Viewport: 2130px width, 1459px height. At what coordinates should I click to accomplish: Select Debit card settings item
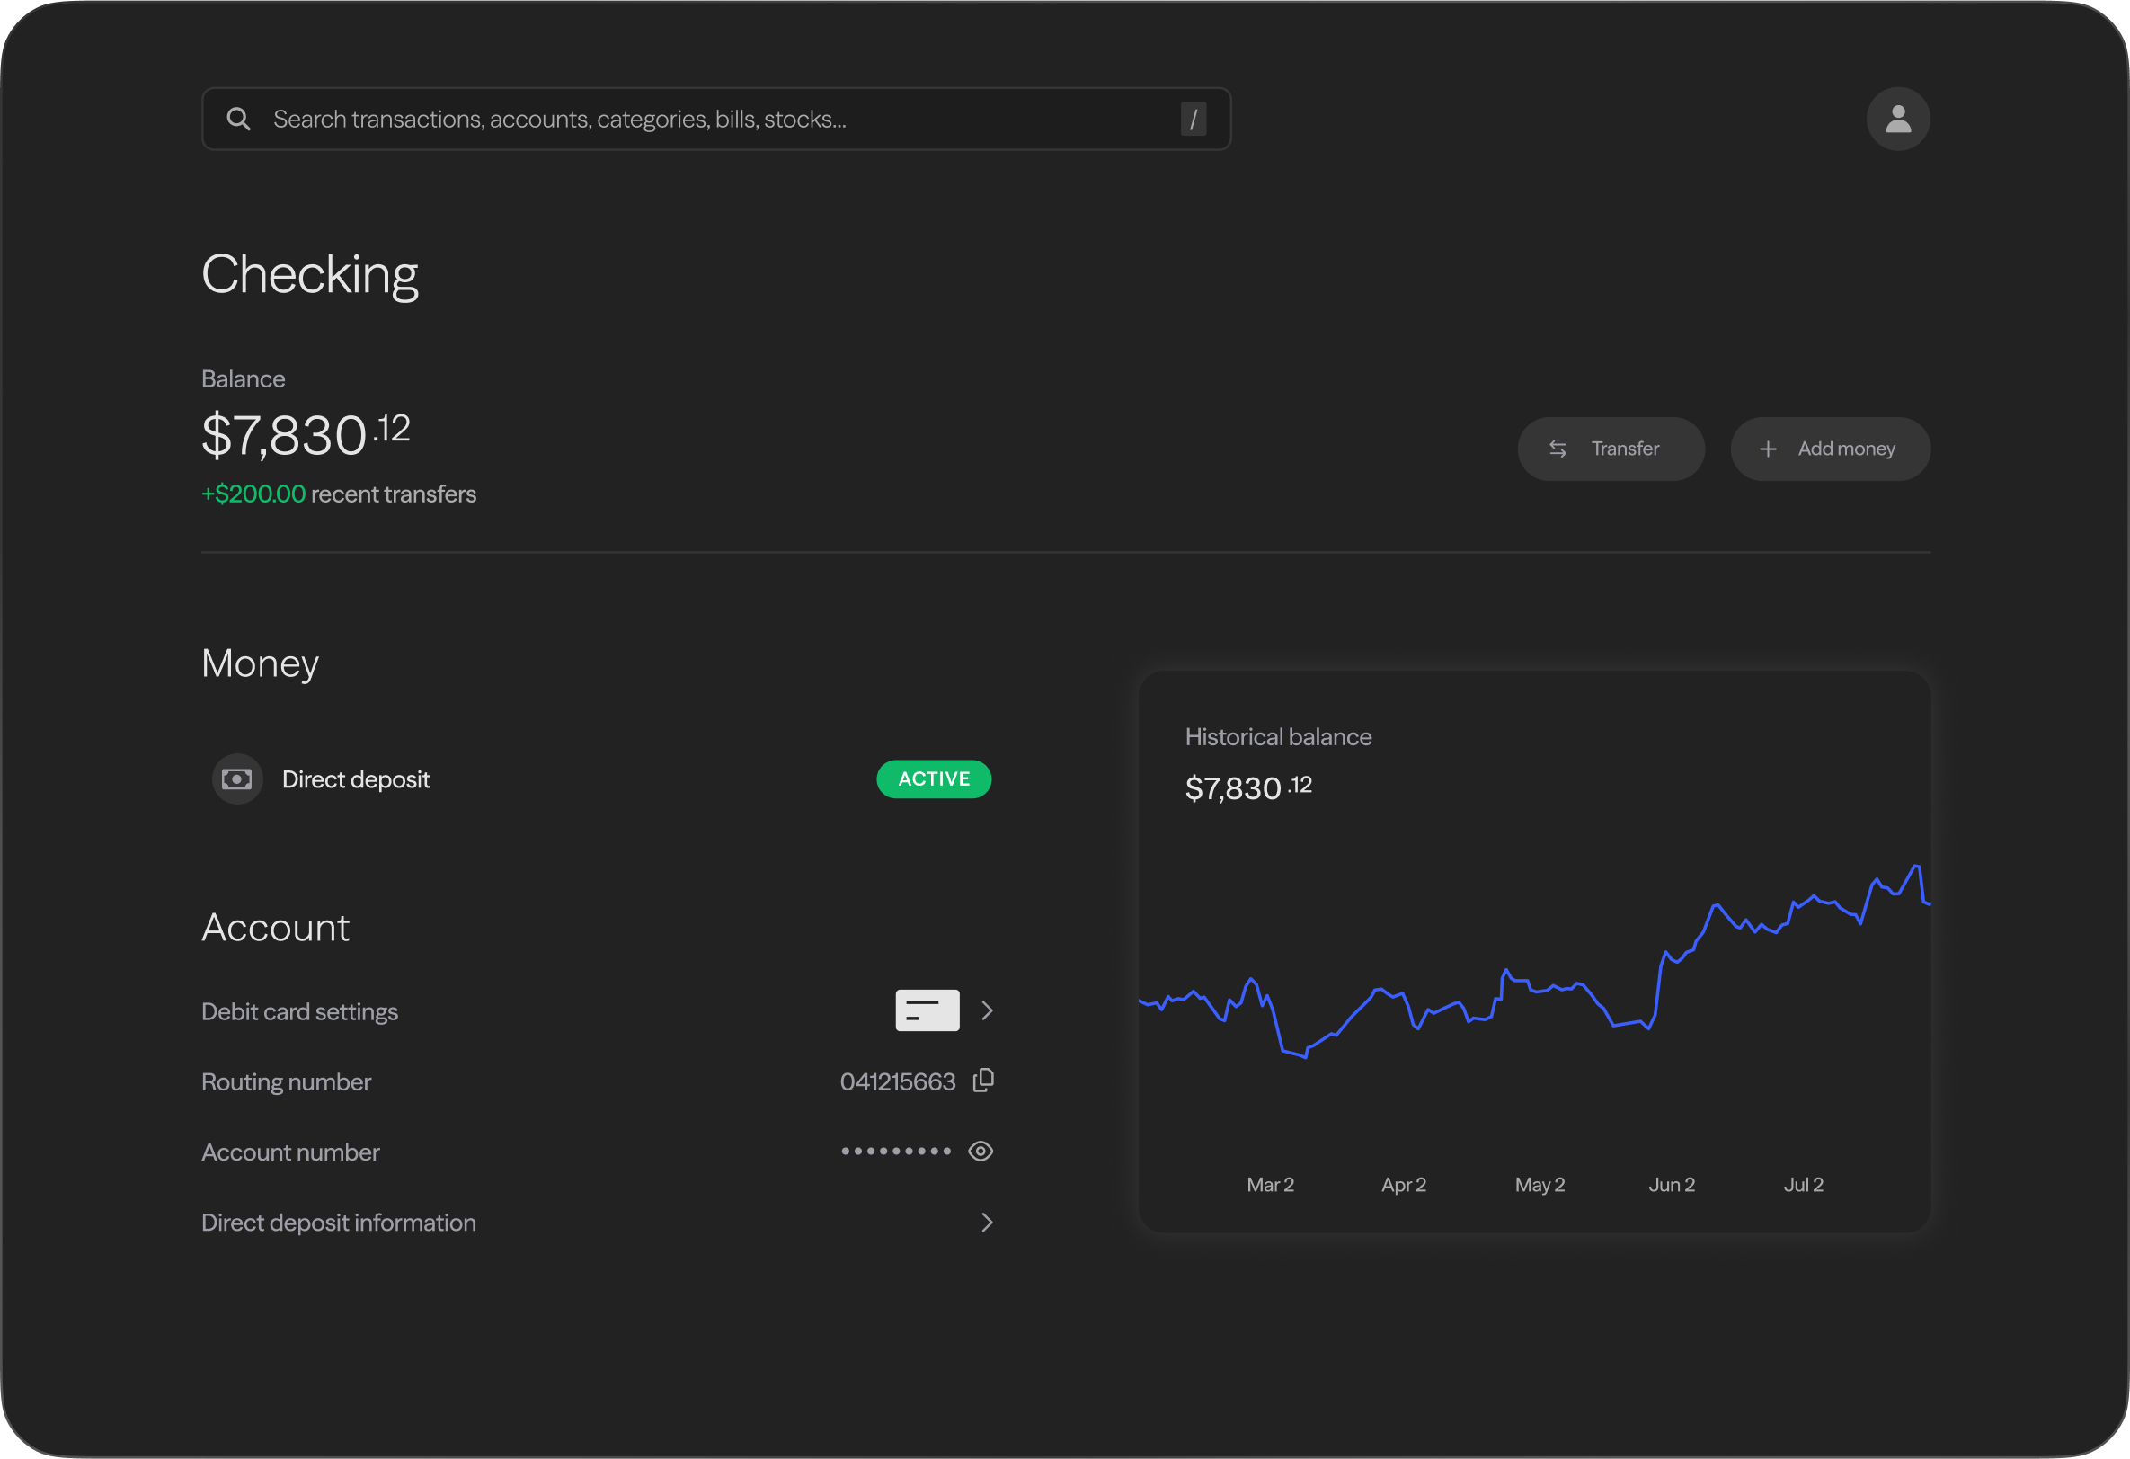[x=299, y=1011]
